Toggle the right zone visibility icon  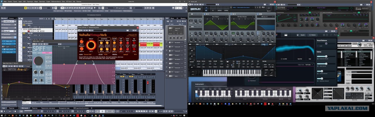click(x=181, y=8)
